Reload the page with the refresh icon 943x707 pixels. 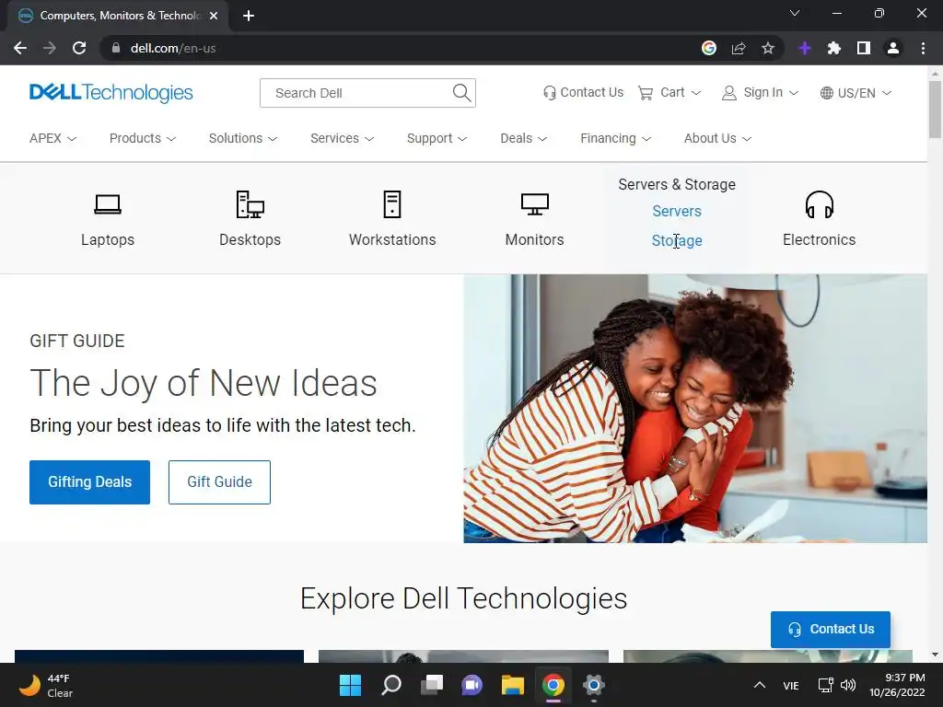pos(79,48)
